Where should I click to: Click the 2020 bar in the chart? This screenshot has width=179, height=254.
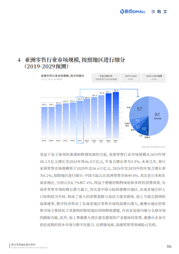[51, 122]
